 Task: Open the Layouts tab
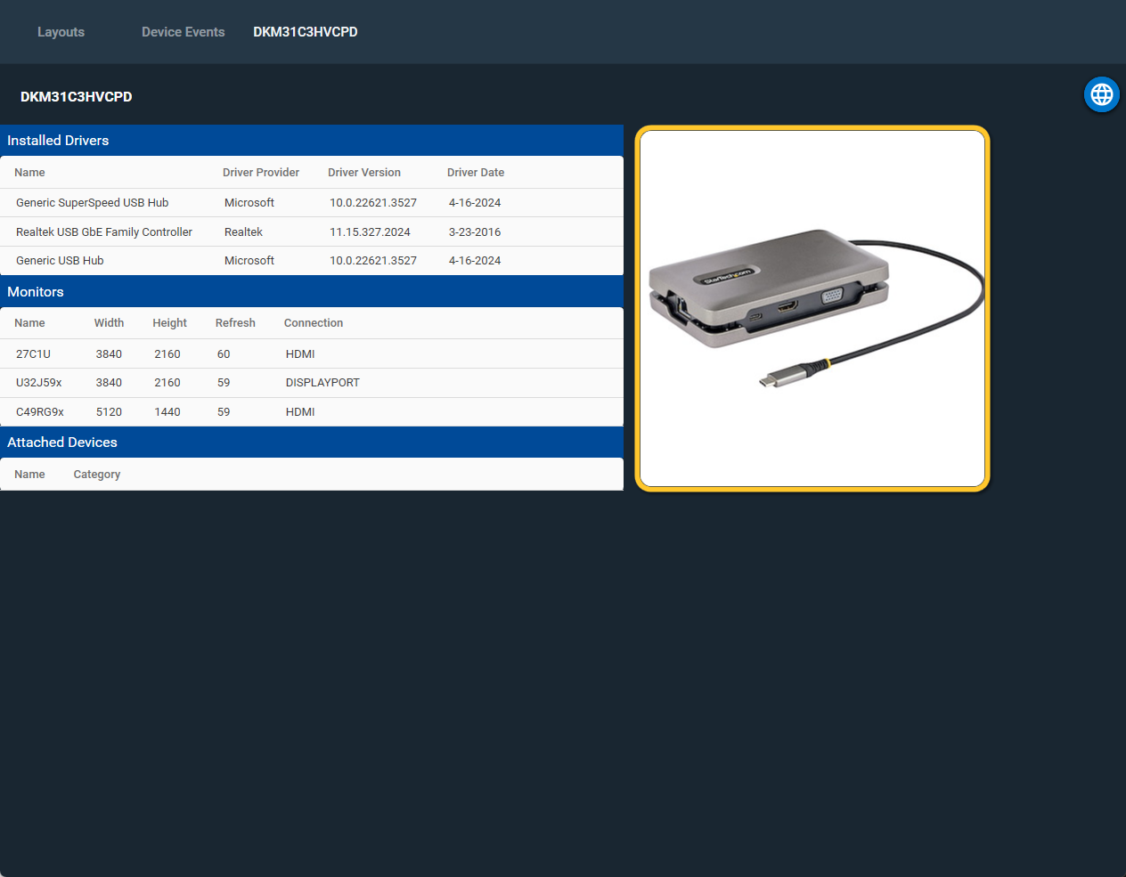61,32
